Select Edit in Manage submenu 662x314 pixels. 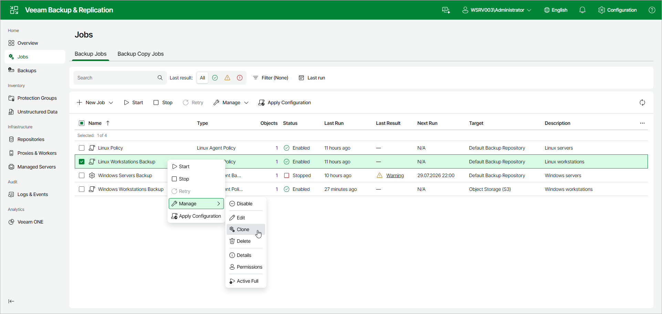(246, 218)
